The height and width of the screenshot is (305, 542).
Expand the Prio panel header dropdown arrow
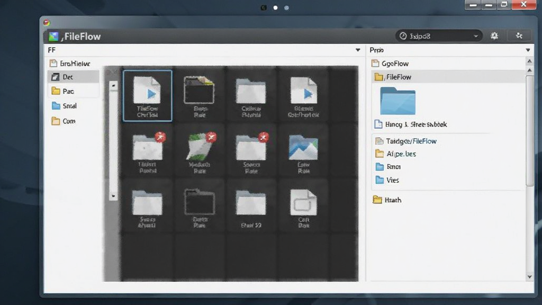pos(528,50)
